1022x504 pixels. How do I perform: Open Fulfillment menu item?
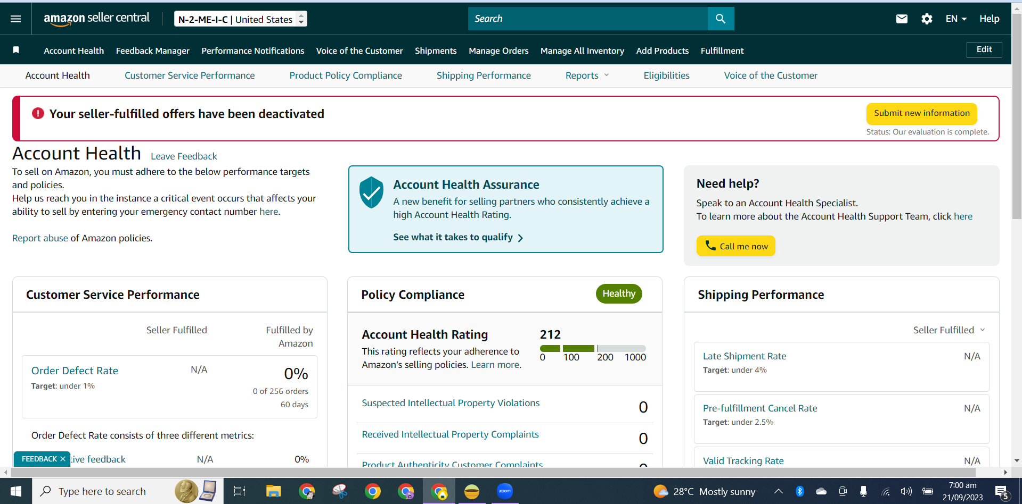(722, 51)
